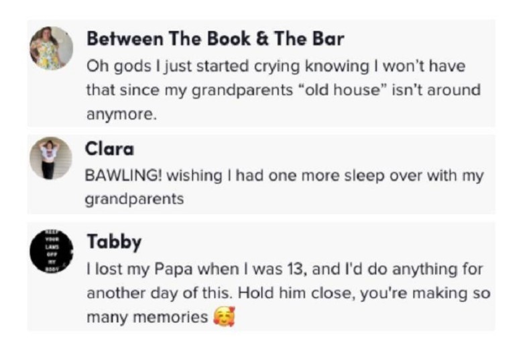Click the word BAWLING! in Clara's comment

[123, 176]
